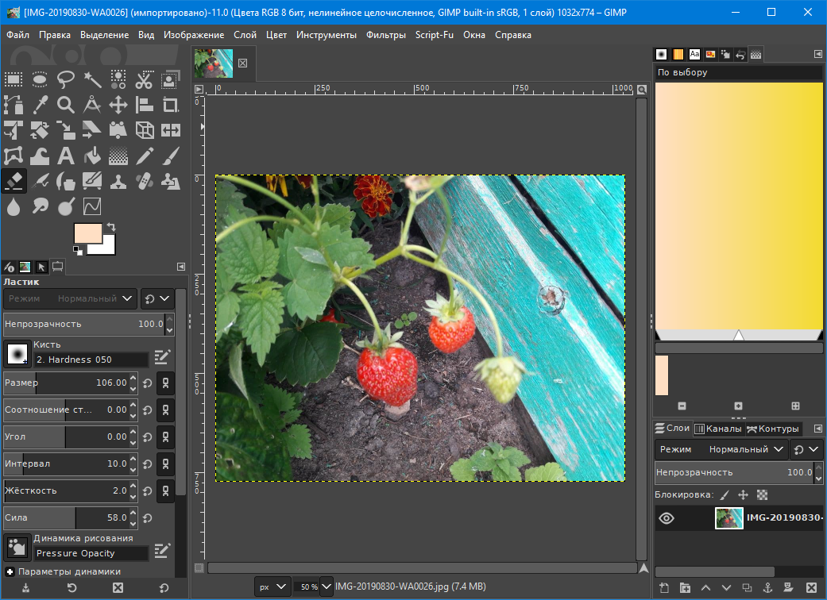Select the Ink tool
Image resolution: width=827 pixels, height=600 pixels.
(x=66, y=181)
